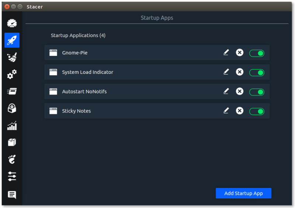Open the Dashboard speedometer icon in sidebar

[x=12, y=23]
